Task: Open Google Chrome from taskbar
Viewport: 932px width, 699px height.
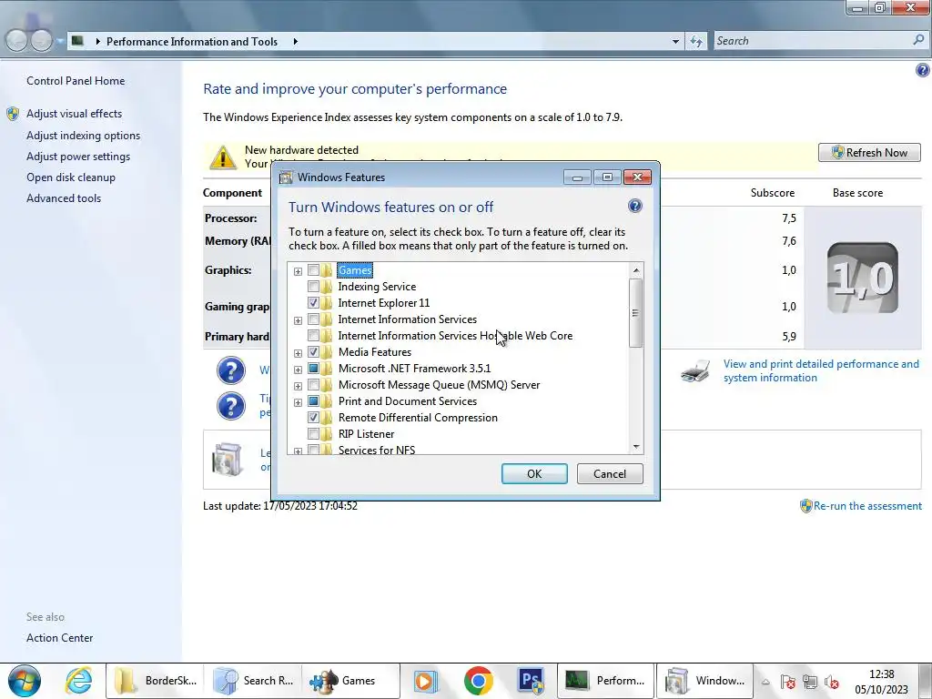Action: [478, 681]
